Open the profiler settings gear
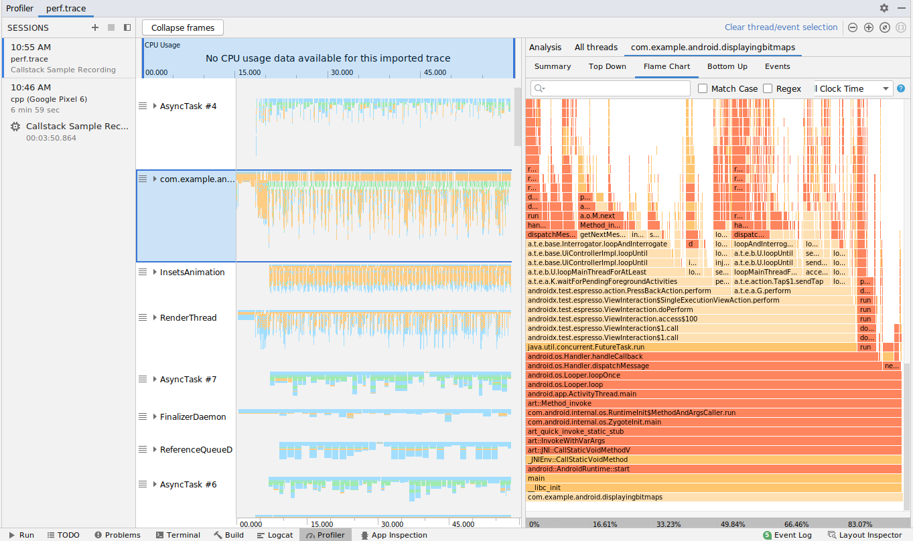913x541 pixels. click(884, 8)
